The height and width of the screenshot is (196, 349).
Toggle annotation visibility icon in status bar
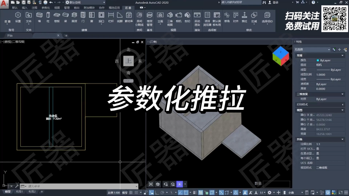(x=245, y=192)
